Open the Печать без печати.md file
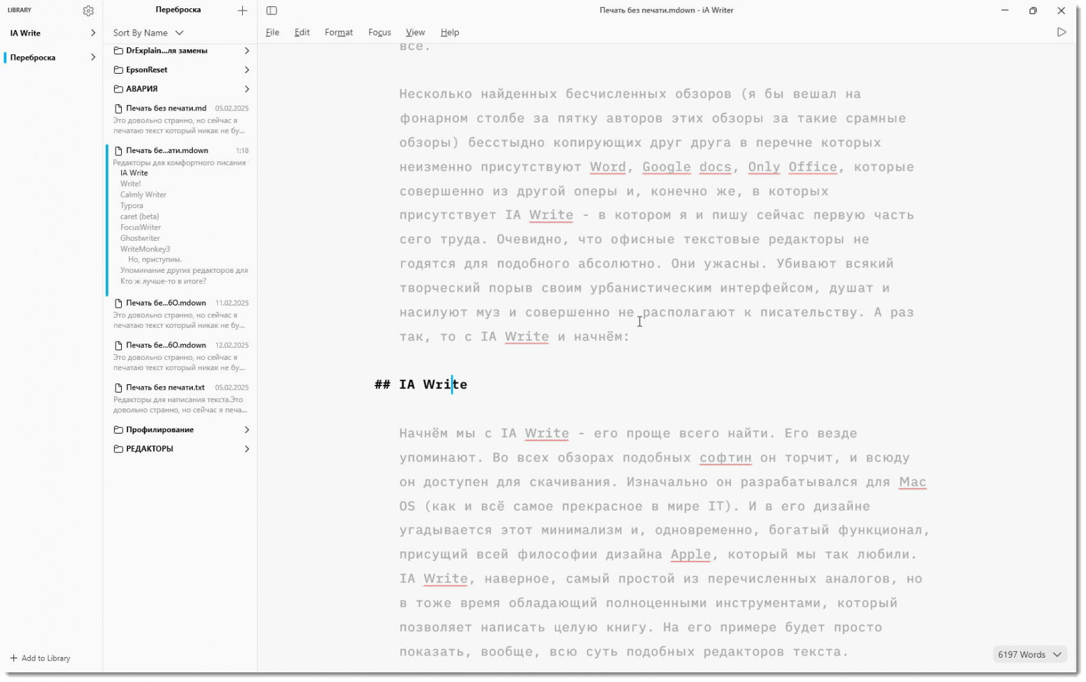 pos(181,119)
